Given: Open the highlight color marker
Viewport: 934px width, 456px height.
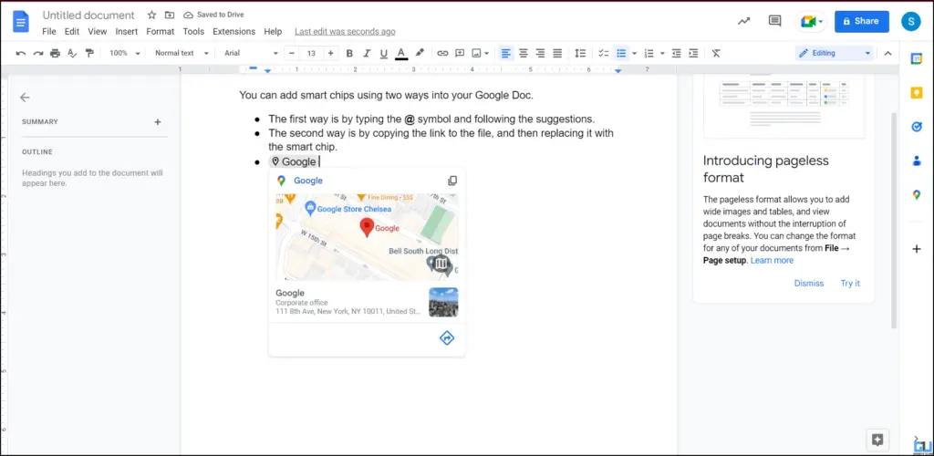Looking at the screenshot, I should click(x=420, y=53).
